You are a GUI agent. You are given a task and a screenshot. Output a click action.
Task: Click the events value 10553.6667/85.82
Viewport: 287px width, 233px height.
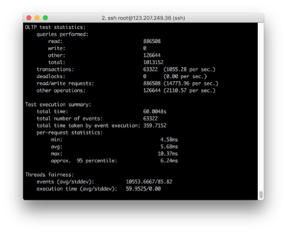(x=149, y=182)
